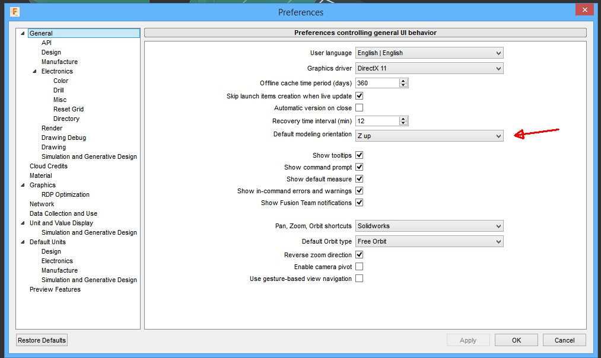Collapse the Graphics tree node

(x=23, y=185)
